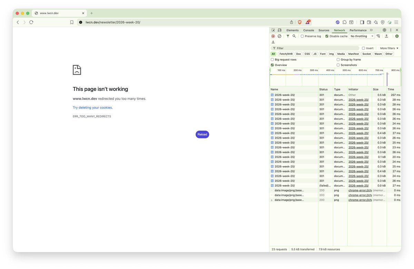Select the Img filter chip
414x269 pixels.
(x=331, y=54)
